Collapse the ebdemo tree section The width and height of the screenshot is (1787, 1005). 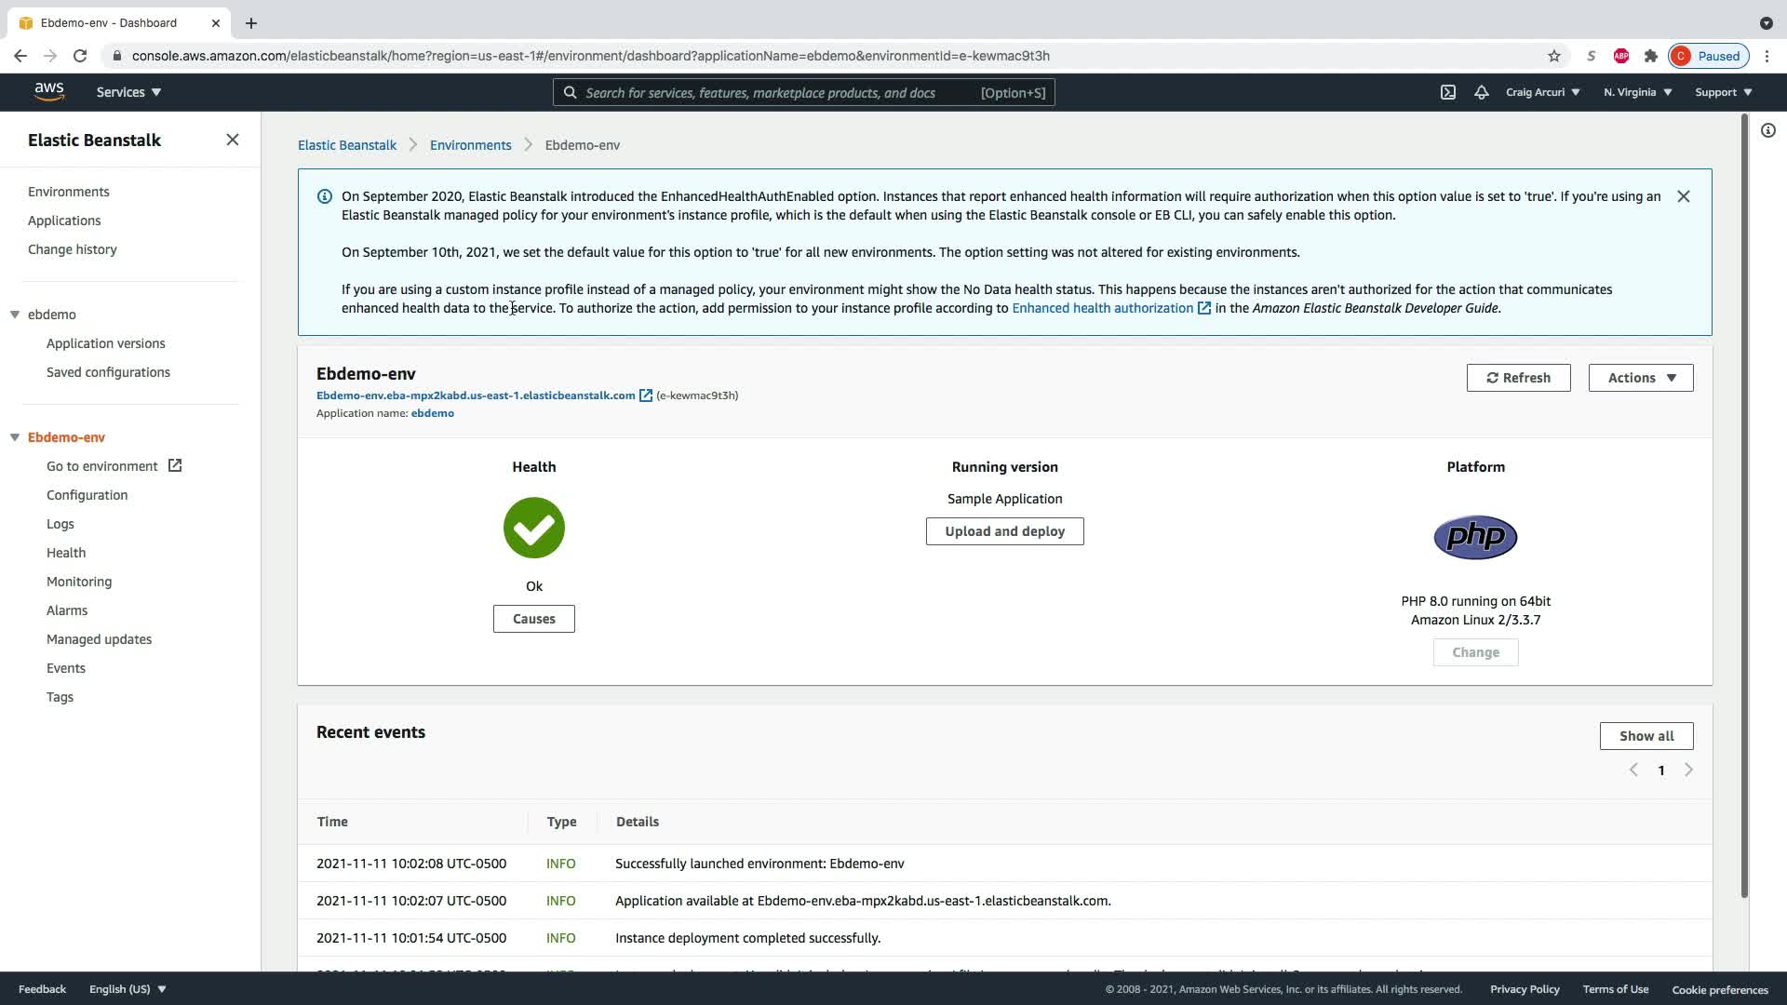(x=15, y=315)
